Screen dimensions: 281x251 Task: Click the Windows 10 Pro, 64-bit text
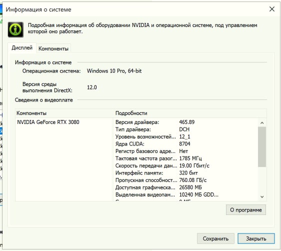(x=114, y=71)
